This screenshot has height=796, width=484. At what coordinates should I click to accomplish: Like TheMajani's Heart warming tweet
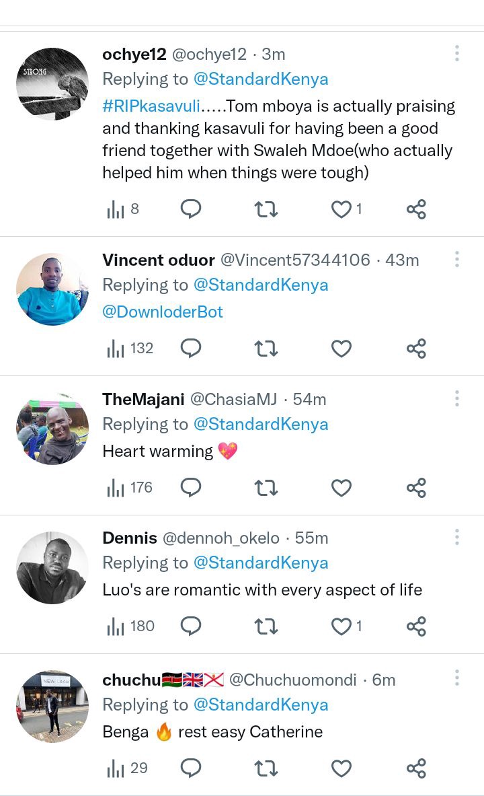(341, 487)
